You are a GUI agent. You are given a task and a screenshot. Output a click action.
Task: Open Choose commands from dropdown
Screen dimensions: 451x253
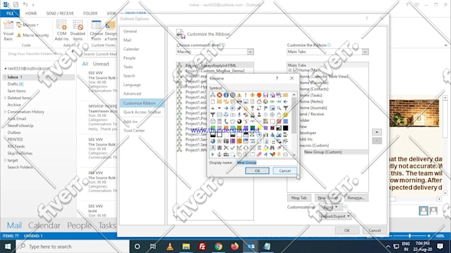(x=250, y=52)
